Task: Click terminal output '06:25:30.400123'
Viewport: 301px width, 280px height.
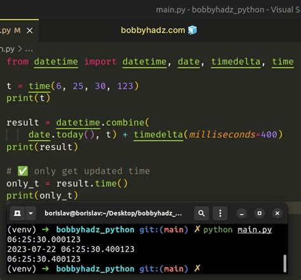Action: click(44, 259)
